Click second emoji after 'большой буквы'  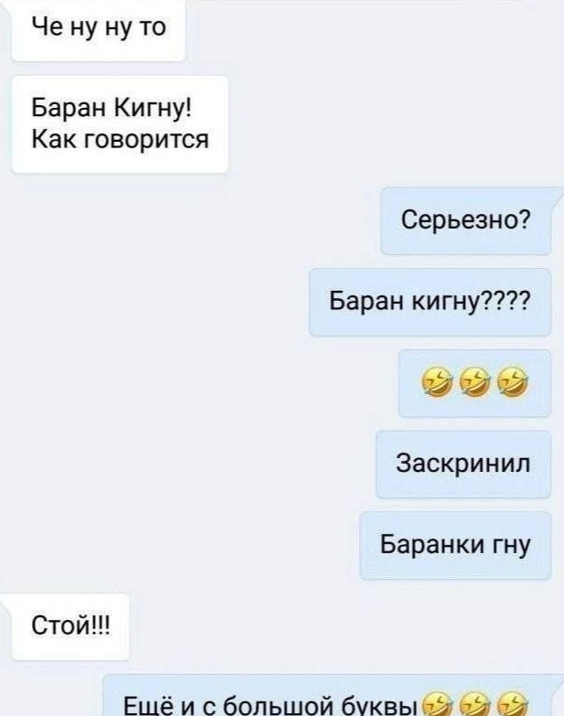(474, 705)
